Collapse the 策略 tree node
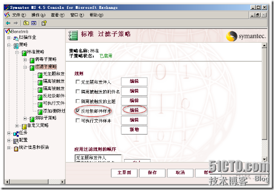 pyautogui.click(x=9, y=45)
